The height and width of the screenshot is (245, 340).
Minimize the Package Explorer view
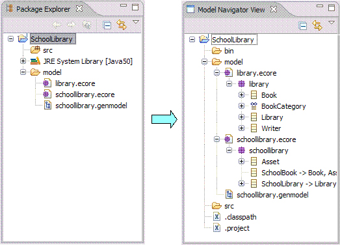pos(124,5)
